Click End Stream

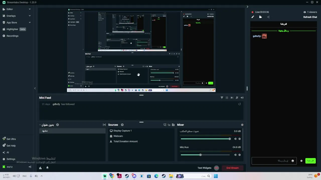pyautogui.click(x=232, y=168)
